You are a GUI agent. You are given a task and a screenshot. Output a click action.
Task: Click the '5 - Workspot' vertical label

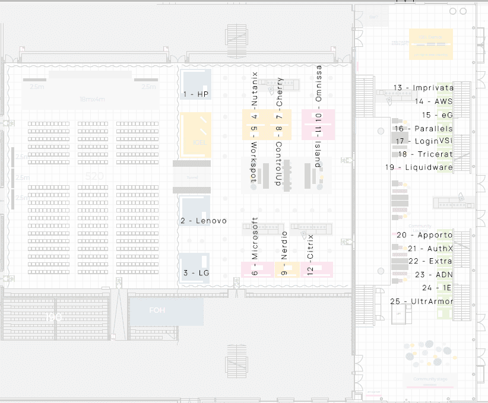pos(254,154)
